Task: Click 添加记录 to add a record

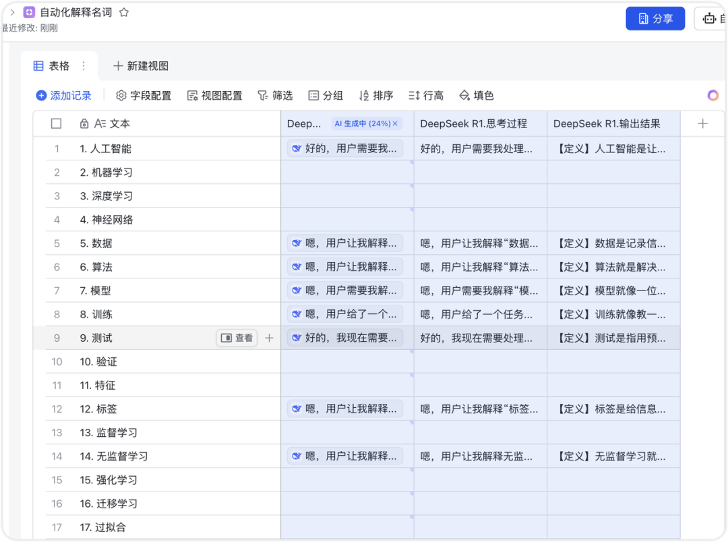Action: pyautogui.click(x=64, y=96)
